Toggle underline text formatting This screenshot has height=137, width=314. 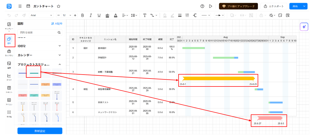[99, 15]
